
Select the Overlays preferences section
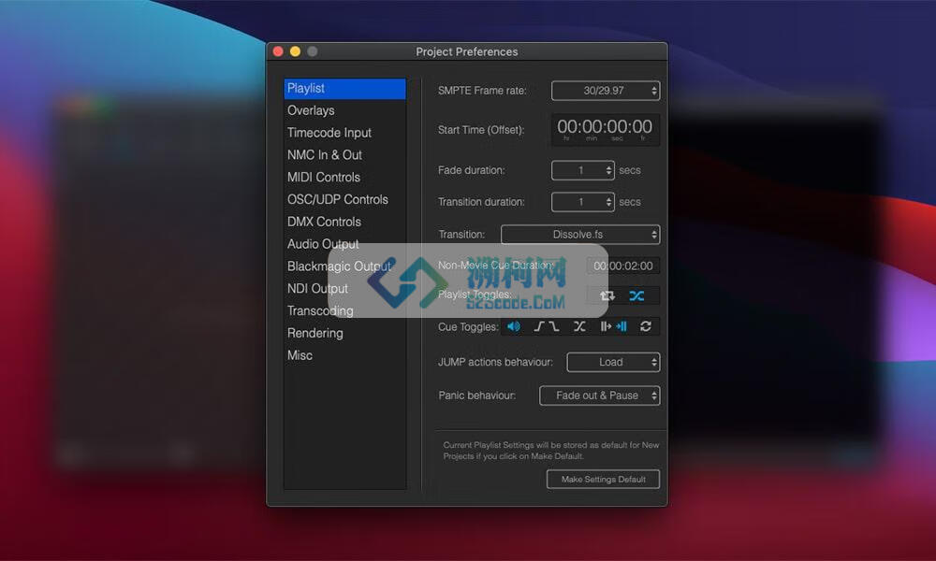[x=345, y=110]
